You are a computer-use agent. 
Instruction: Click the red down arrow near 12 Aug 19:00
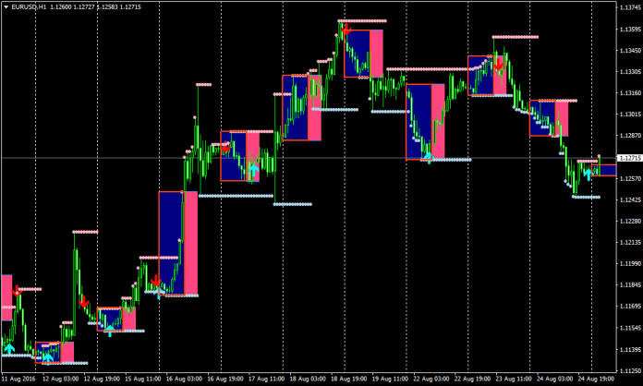[84, 301]
